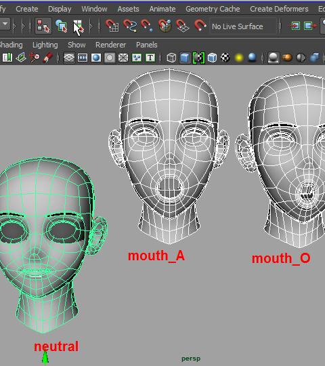This screenshot has height=366, width=325.
Task: Click the Make selected object live magnet
Action: coord(200,26)
